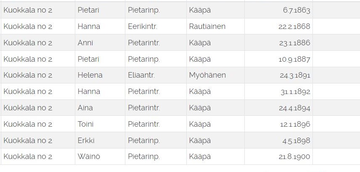Click the Myöhänen surname cell
360x172 pixels.
[x=207, y=75]
